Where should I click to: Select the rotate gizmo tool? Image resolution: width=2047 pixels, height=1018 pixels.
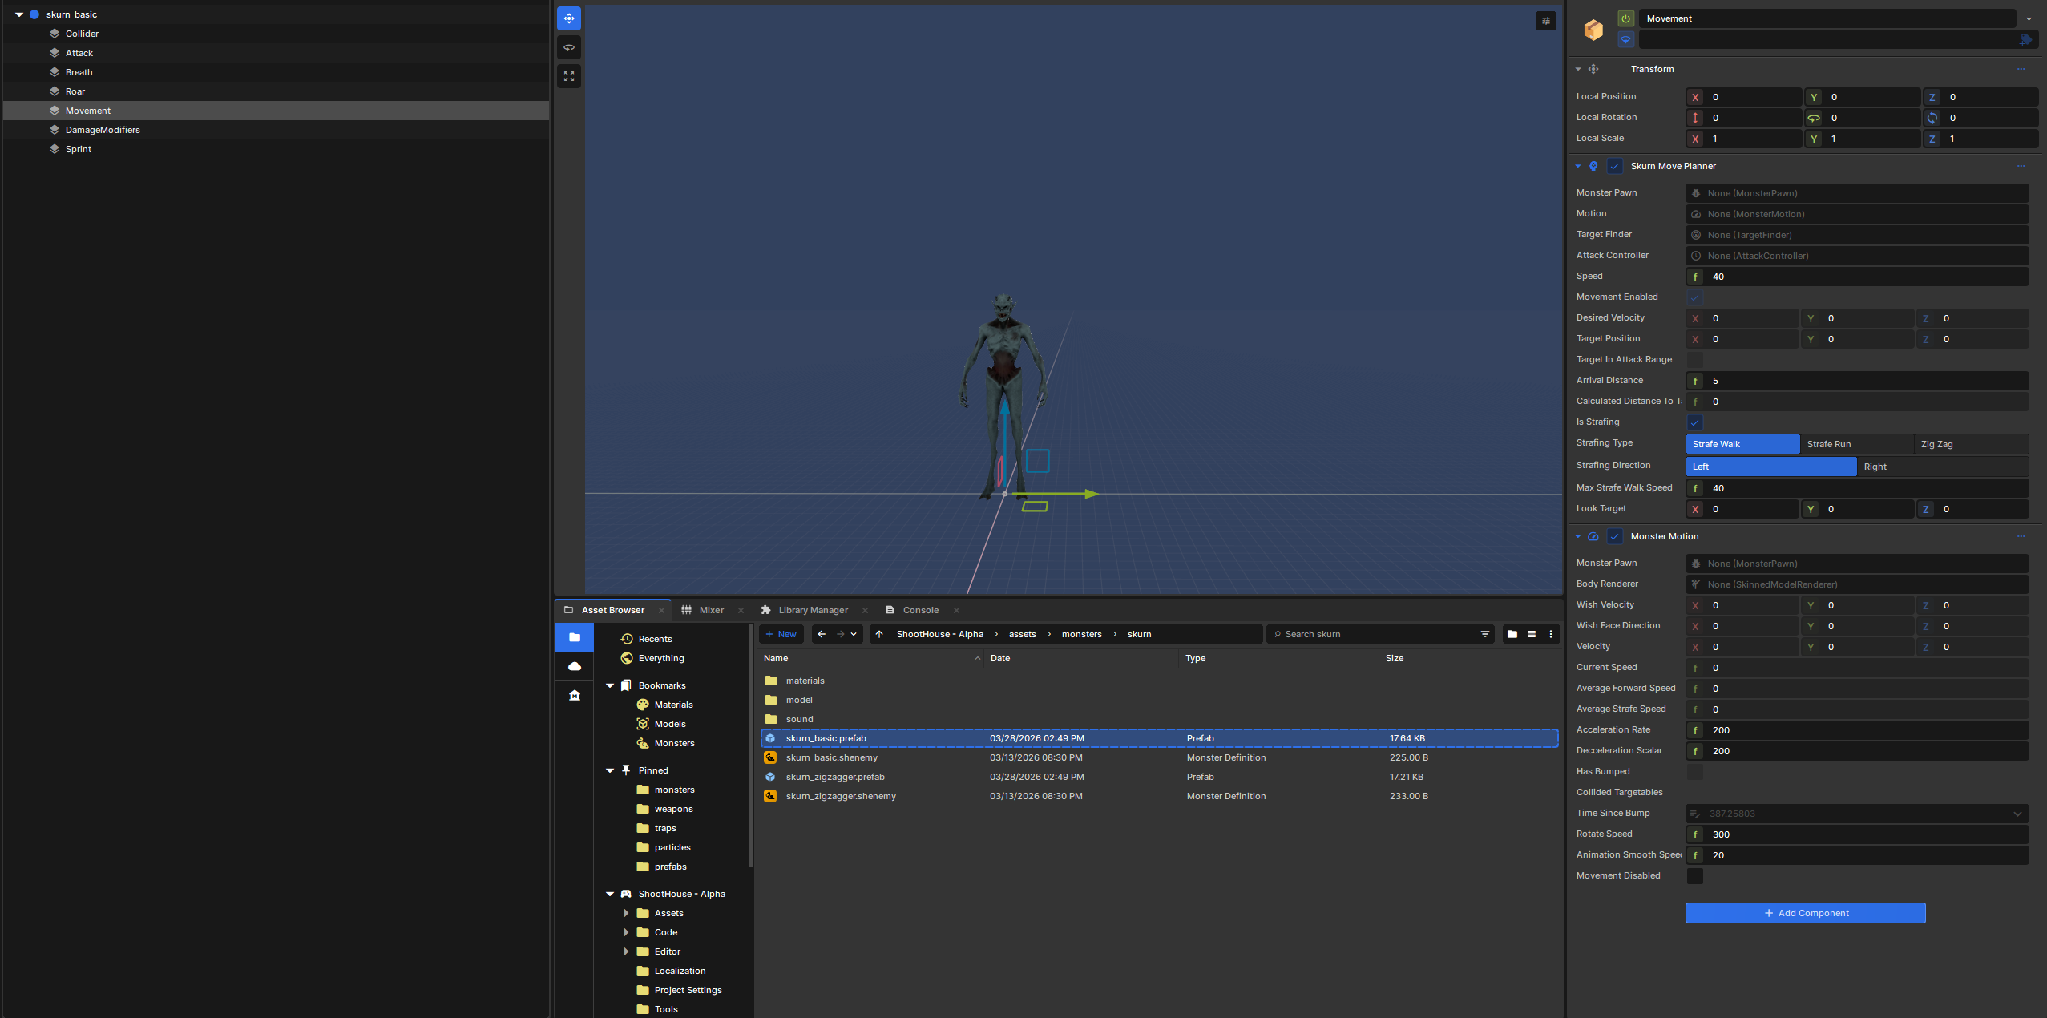point(569,47)
